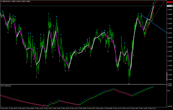Click the '13 May 06:15' time axis label
The image size is (173, 110).
coord(100,109)
